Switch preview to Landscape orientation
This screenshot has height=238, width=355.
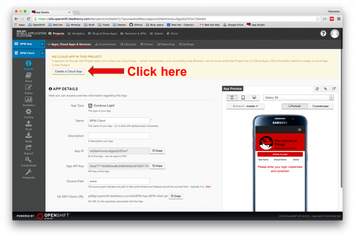(321, 106)
